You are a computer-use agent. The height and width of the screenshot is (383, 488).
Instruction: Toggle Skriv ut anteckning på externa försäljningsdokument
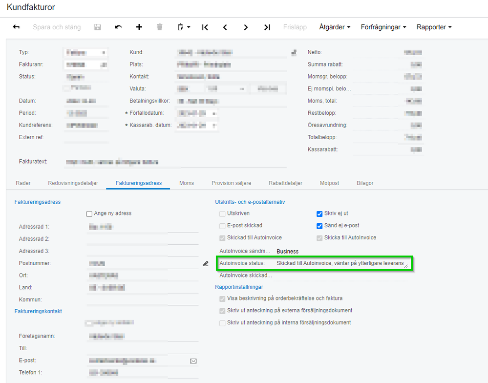222,311
